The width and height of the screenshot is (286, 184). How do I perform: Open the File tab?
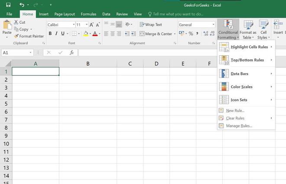pyautogui.click(x=9, y=14)
